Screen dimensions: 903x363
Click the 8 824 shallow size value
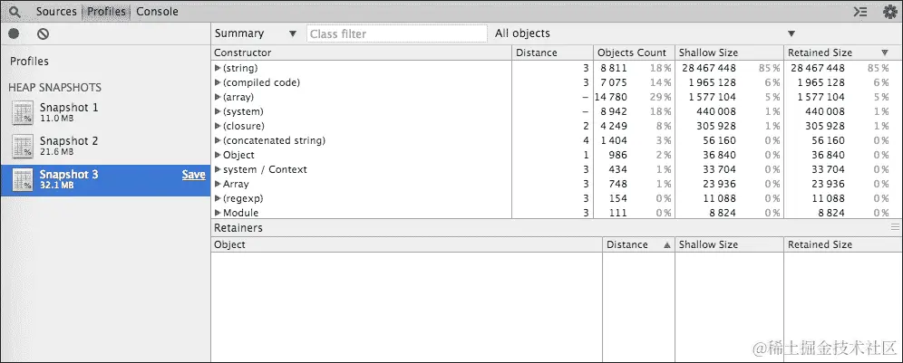tap(723, 213)
